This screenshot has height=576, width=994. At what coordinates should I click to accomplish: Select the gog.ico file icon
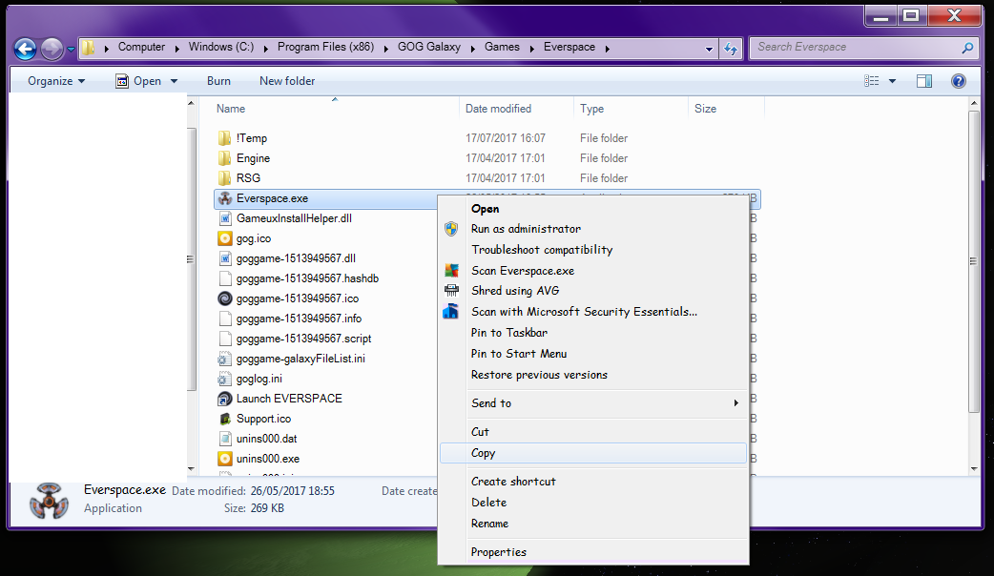[224, 238]
